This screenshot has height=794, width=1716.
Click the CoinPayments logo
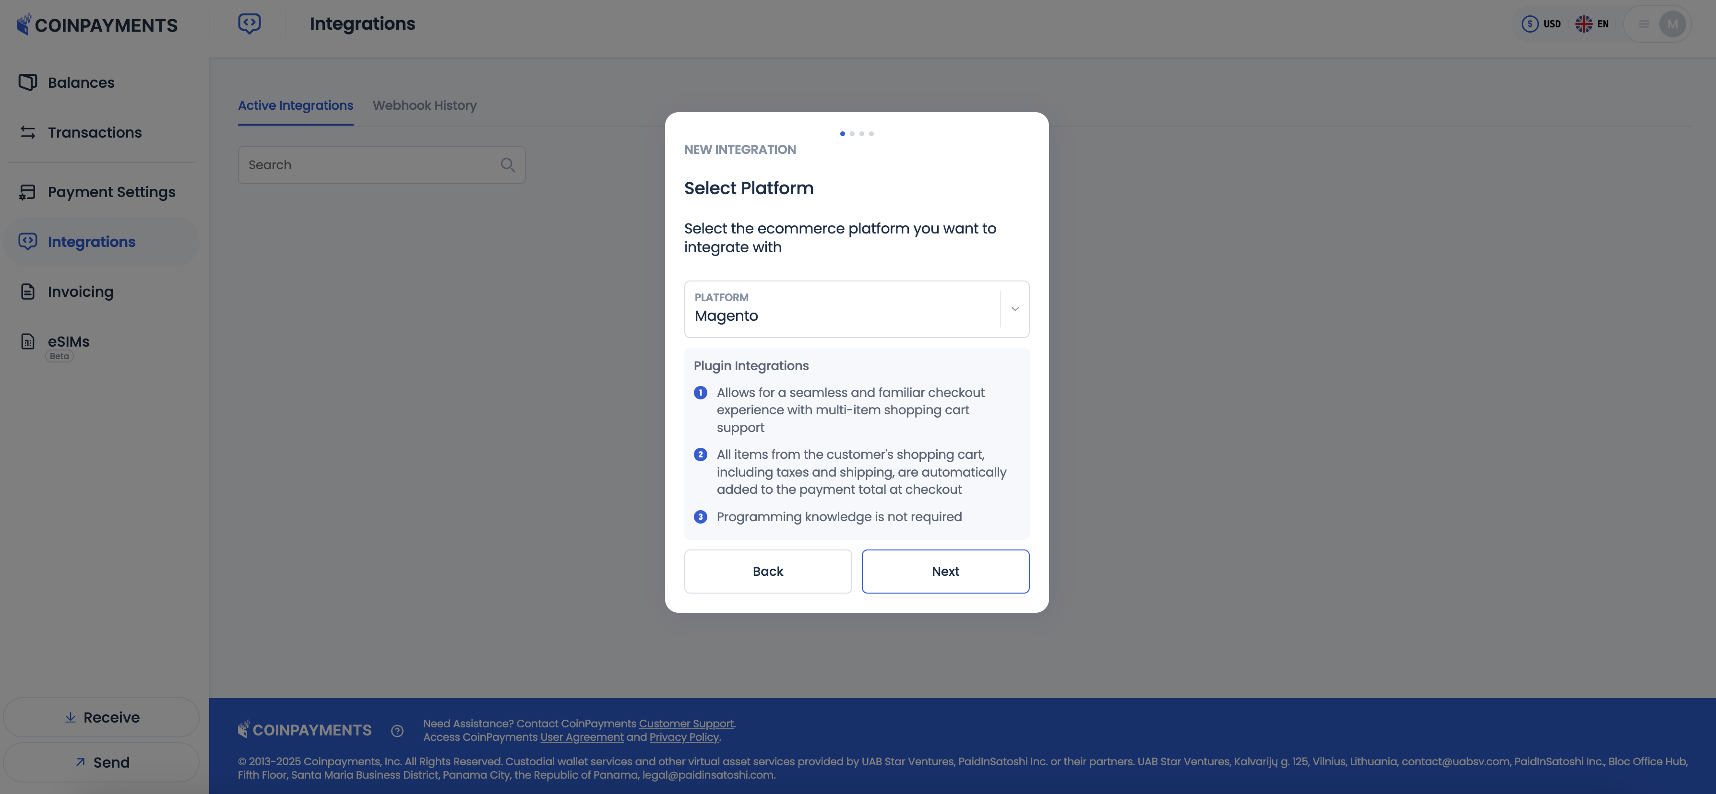[x=96, y=24]
